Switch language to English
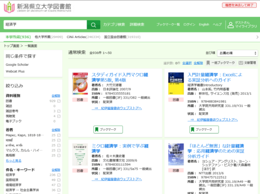The image size is (260, 194). pos(204,24)
